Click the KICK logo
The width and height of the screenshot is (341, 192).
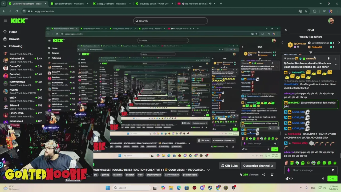pyautogui.click(x=19, y=21)
